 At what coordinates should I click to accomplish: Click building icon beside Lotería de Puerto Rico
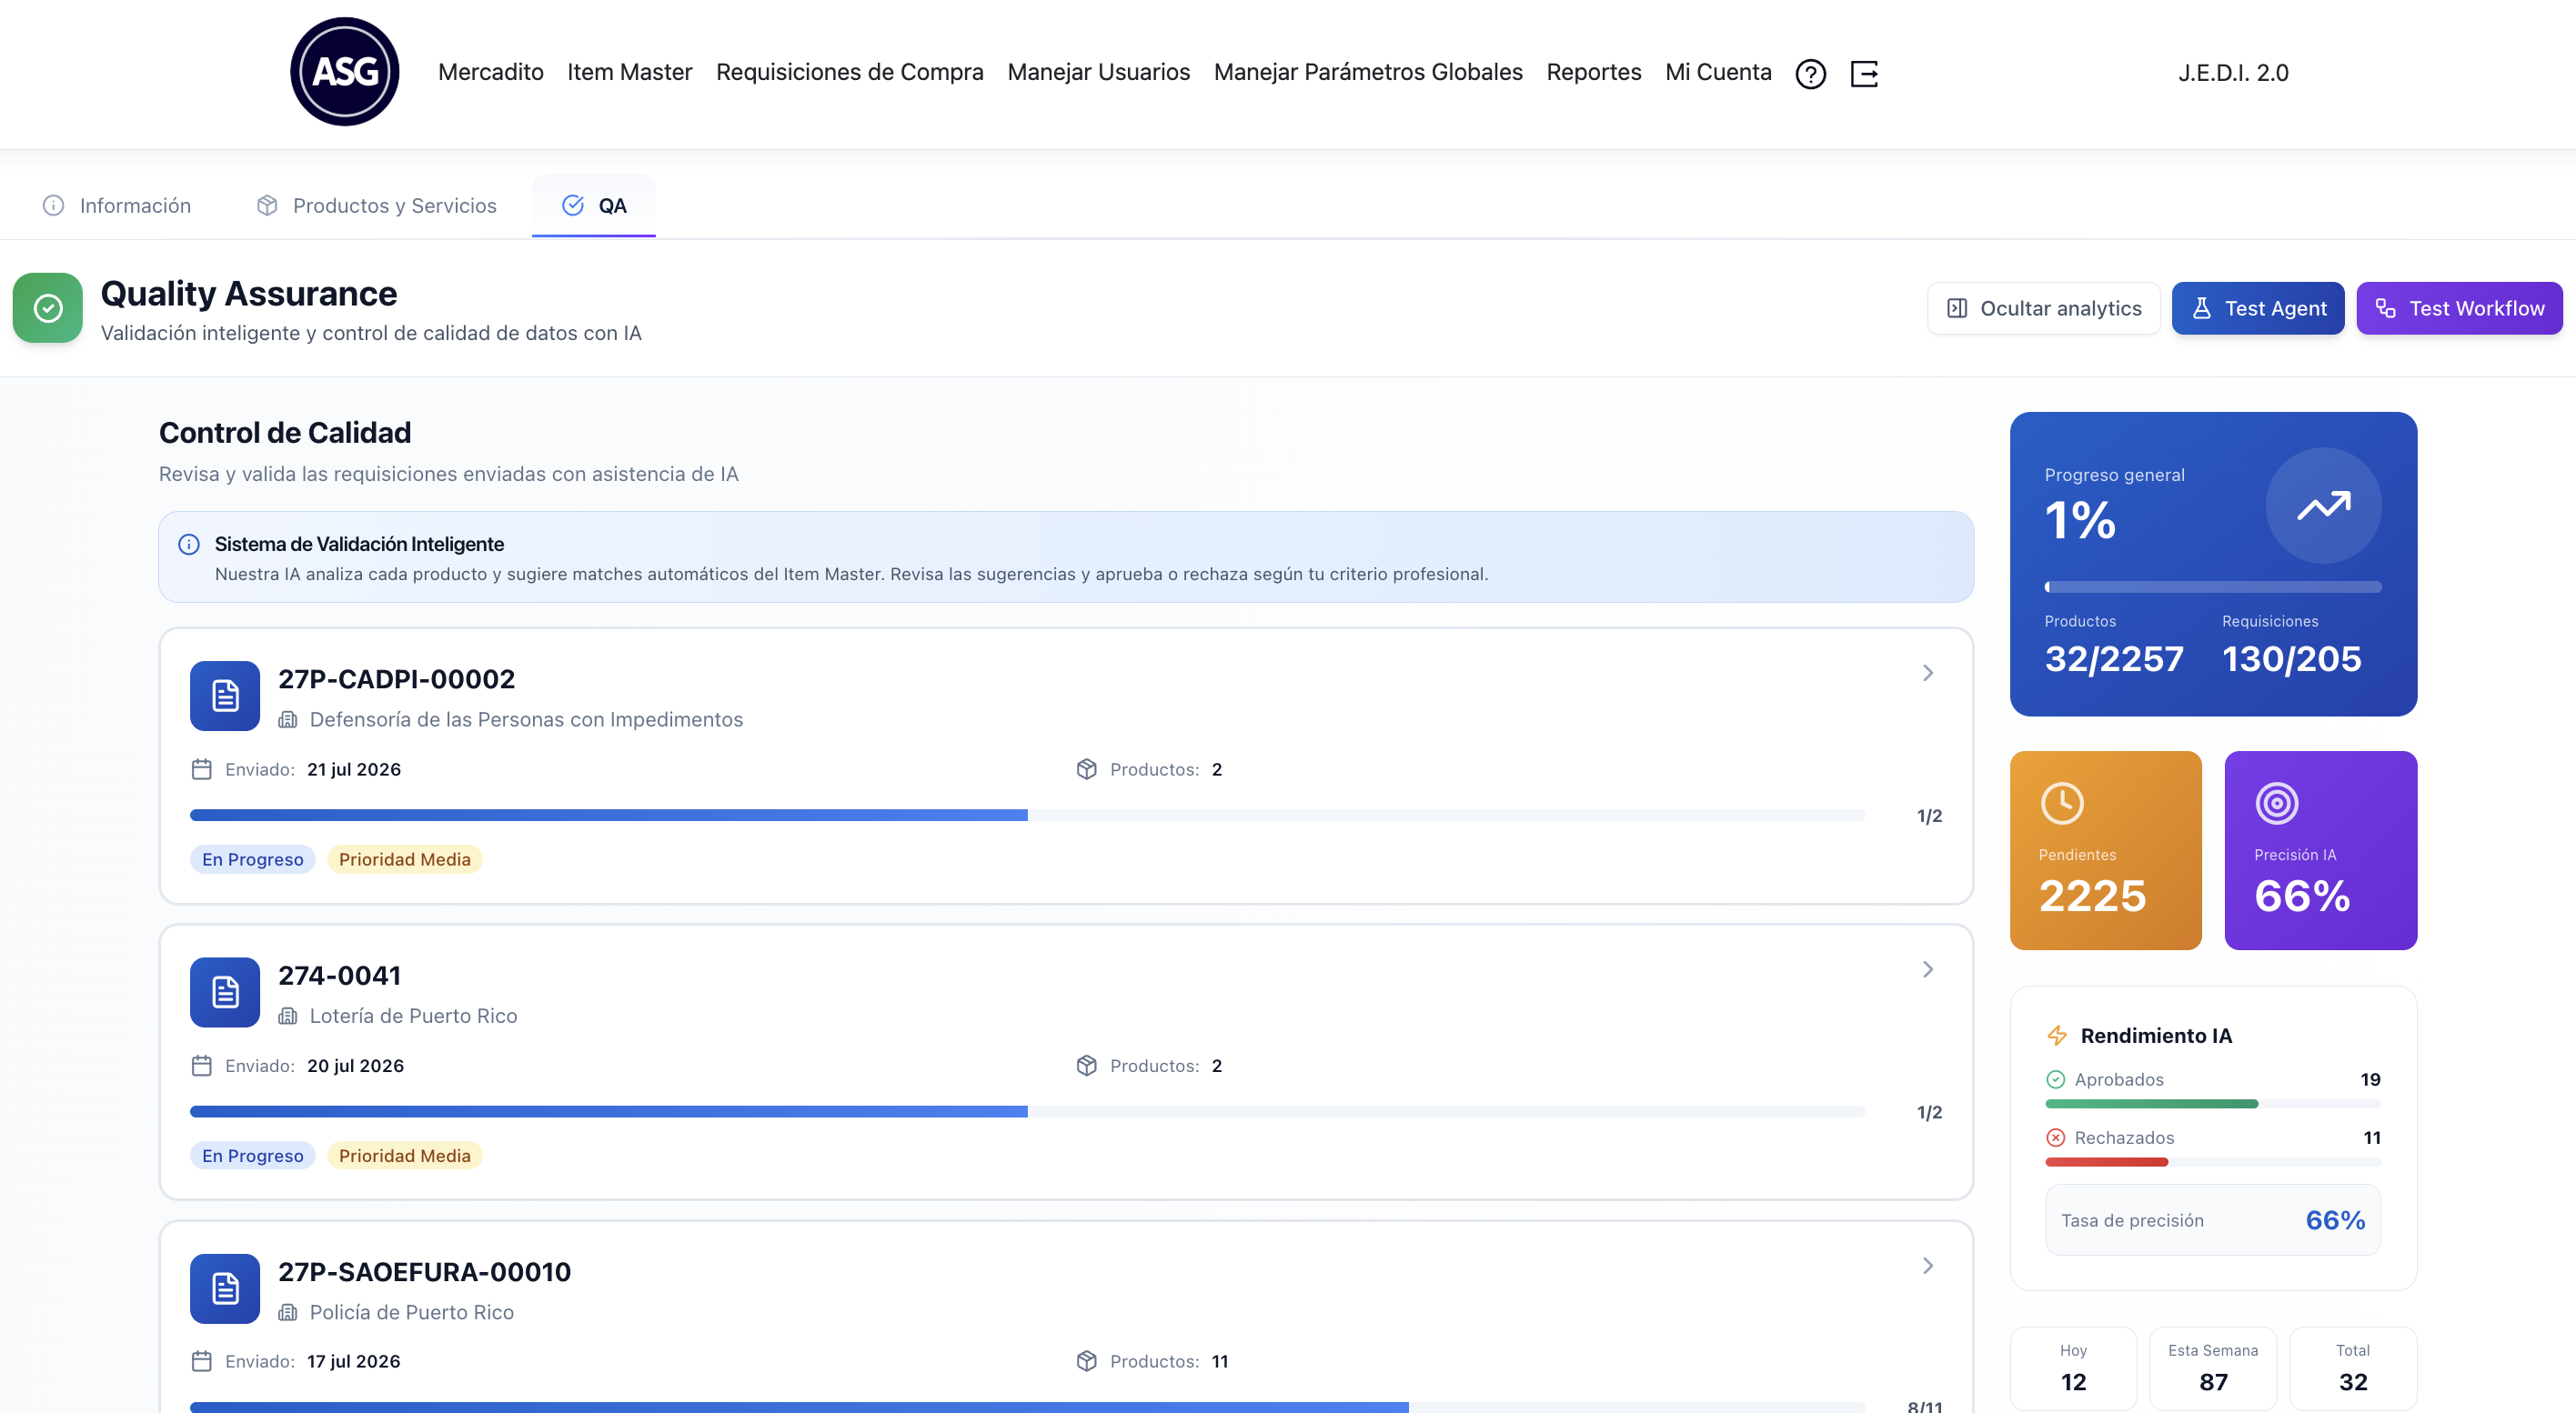pyautogui.click(x=288, y=1017)
